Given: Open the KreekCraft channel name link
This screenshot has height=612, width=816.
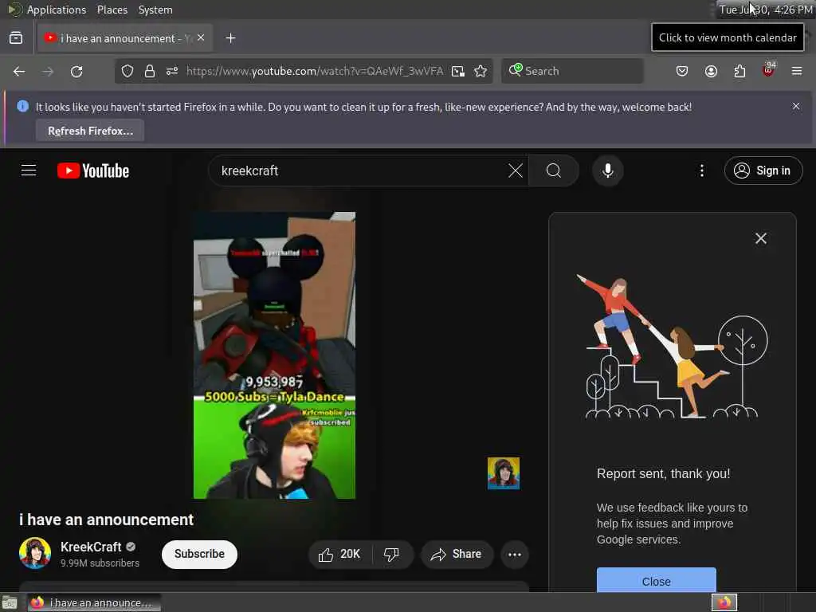Looking at the screenshot, I should 91,547.
